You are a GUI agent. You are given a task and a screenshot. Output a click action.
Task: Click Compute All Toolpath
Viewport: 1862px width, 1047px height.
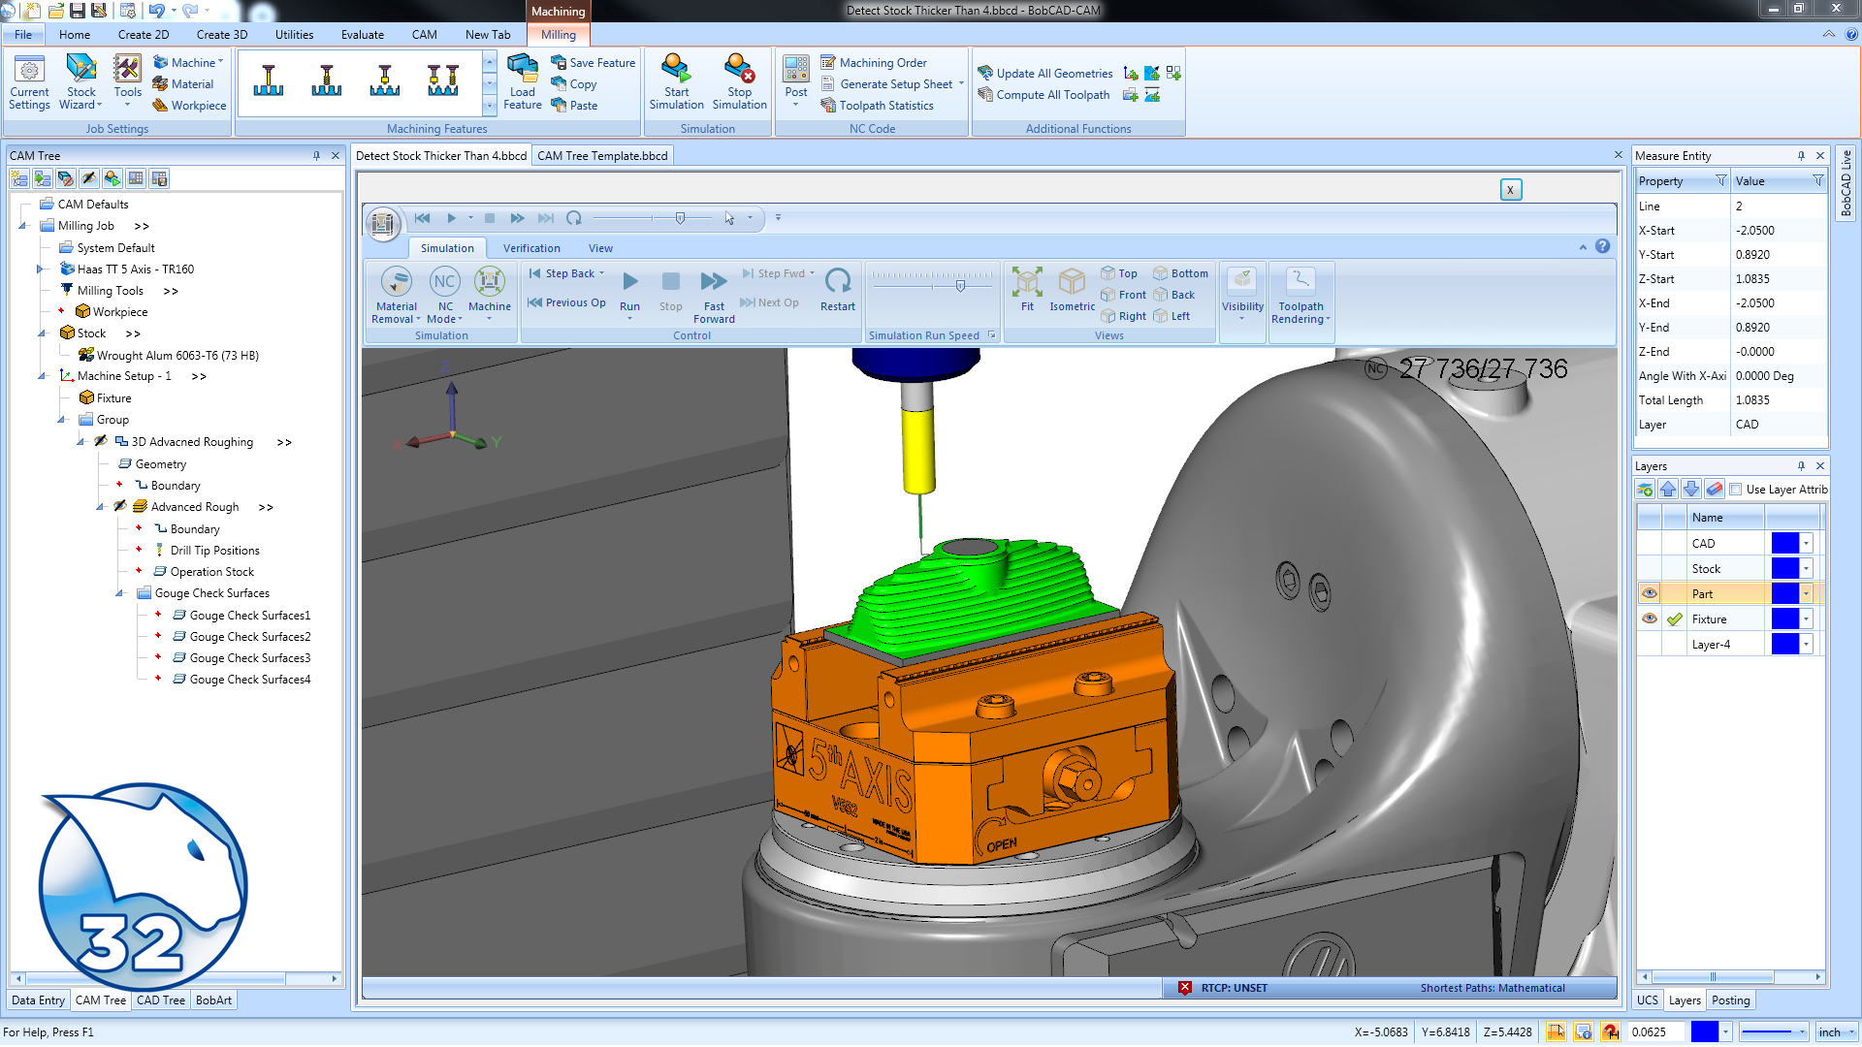coord(1052,95)
